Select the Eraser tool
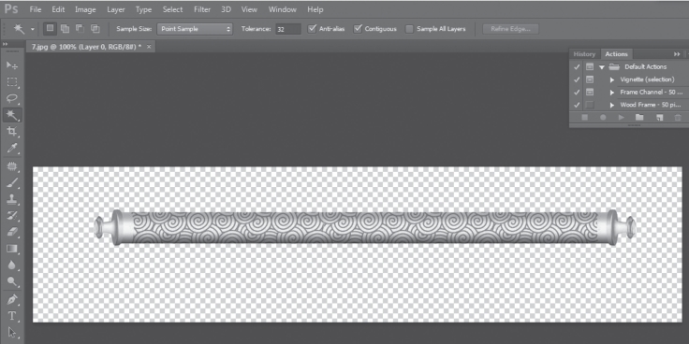The width and height of the screenshot is (689, 344). point(12,232)
